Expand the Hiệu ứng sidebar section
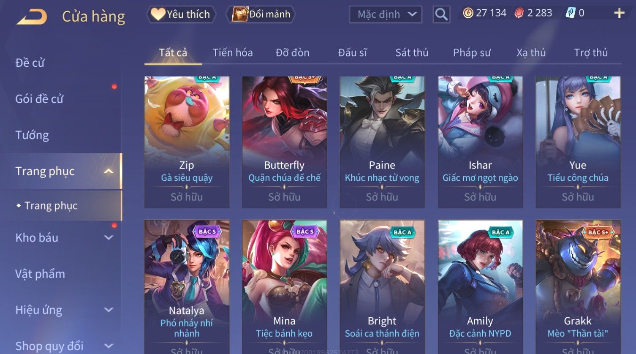Viewport: 636px width, 354px height. (x=109, y=310)
